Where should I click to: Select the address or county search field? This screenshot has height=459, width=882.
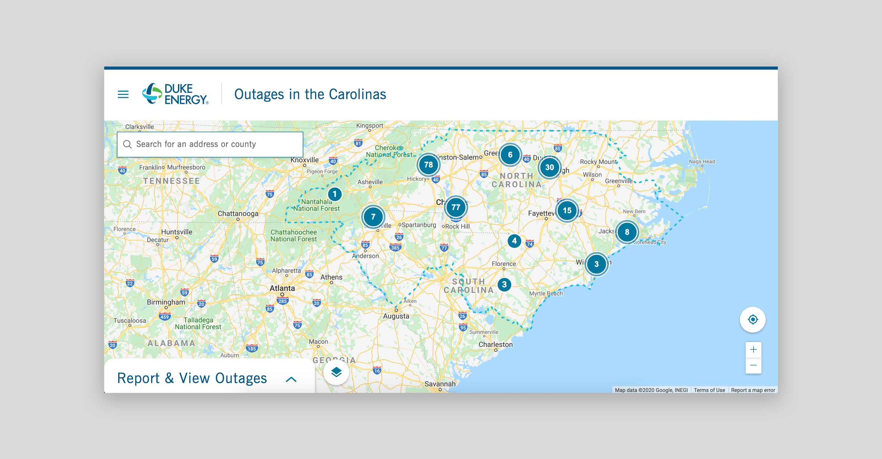click(211, 144)
